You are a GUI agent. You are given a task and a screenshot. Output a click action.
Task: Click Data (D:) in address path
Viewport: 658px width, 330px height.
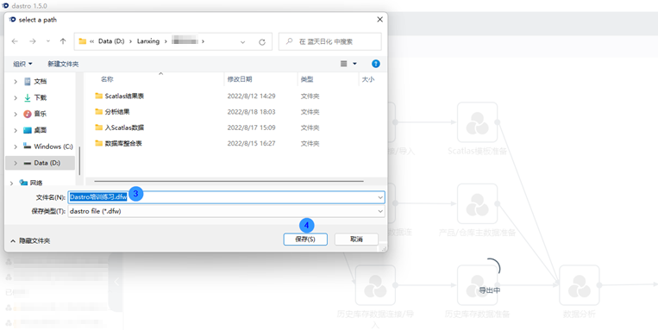111,41
